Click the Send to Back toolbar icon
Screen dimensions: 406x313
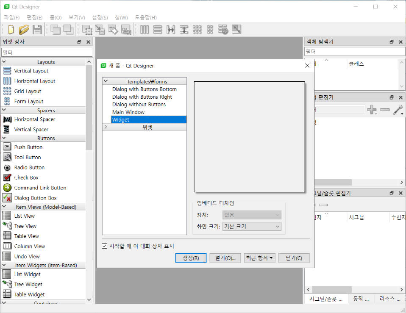56,30
